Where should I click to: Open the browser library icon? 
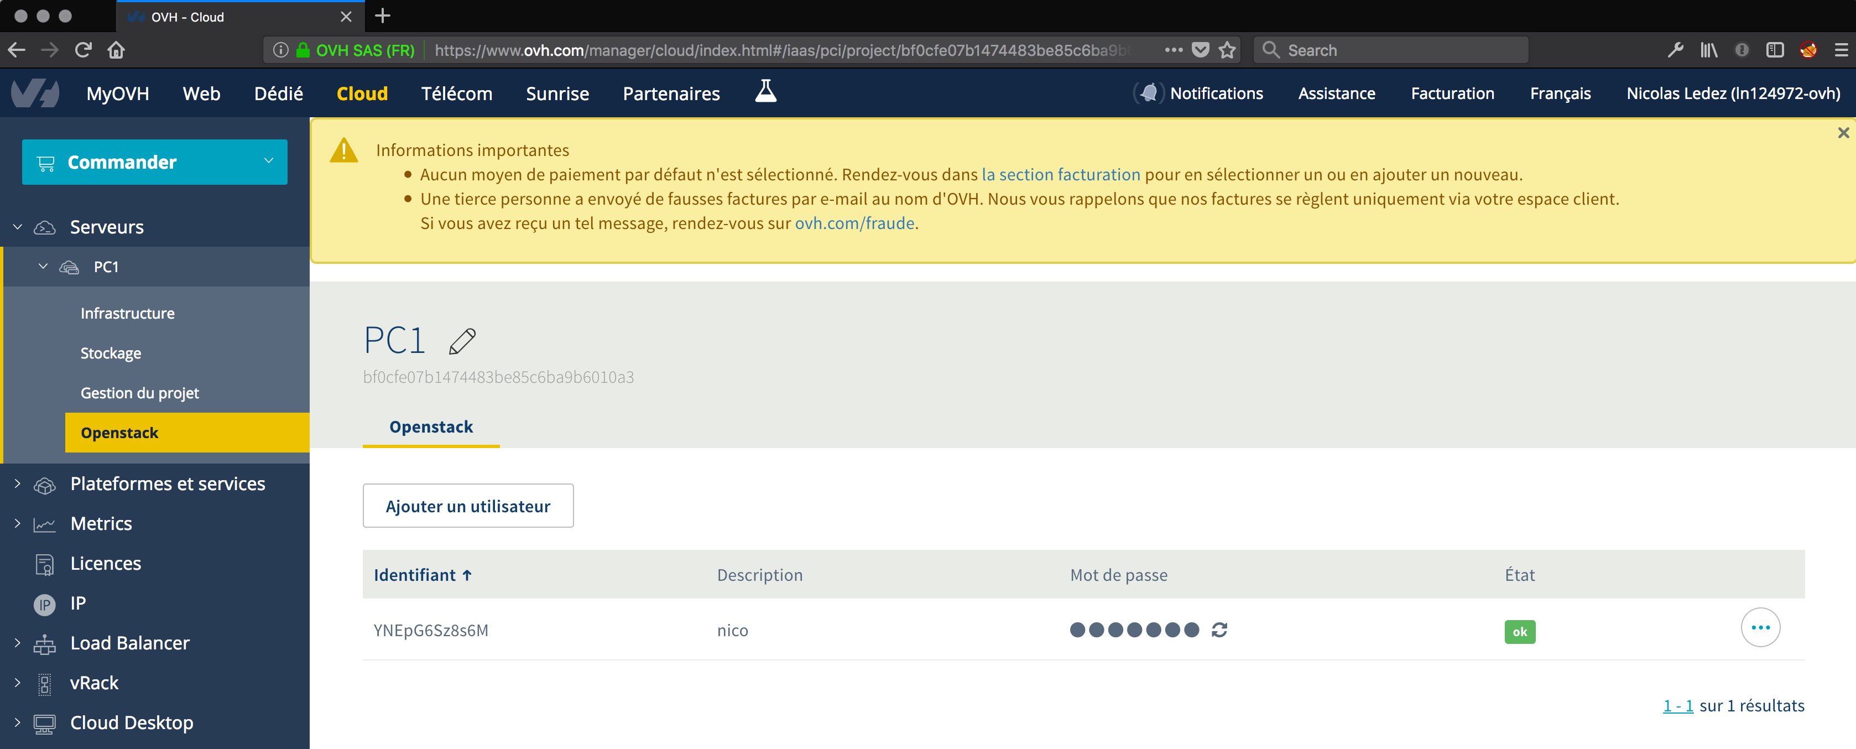(1708, 50)
